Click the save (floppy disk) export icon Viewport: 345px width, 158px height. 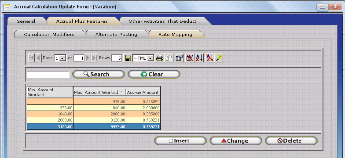click(128, 58)
